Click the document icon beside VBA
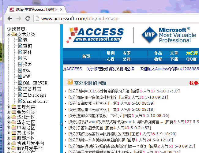Viewport: 199px width, 153px height. tap(20, 70)
